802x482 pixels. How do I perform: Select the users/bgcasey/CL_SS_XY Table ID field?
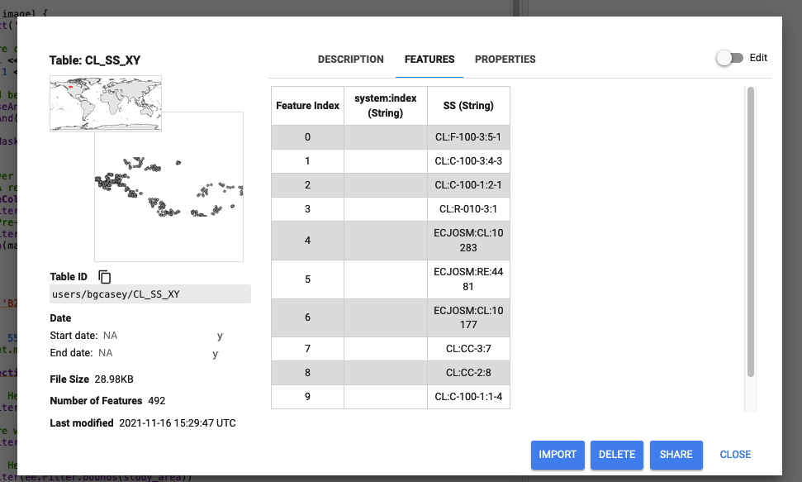(150, 294)
